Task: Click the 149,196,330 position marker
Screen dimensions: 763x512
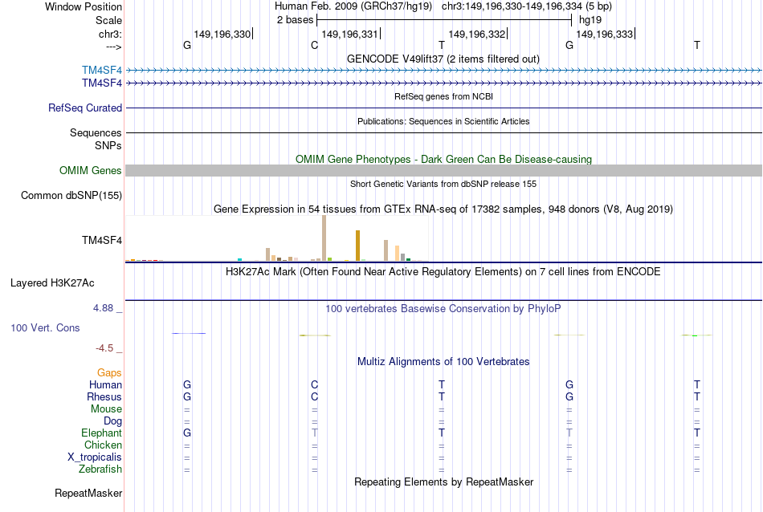Action: pos(222,34)
